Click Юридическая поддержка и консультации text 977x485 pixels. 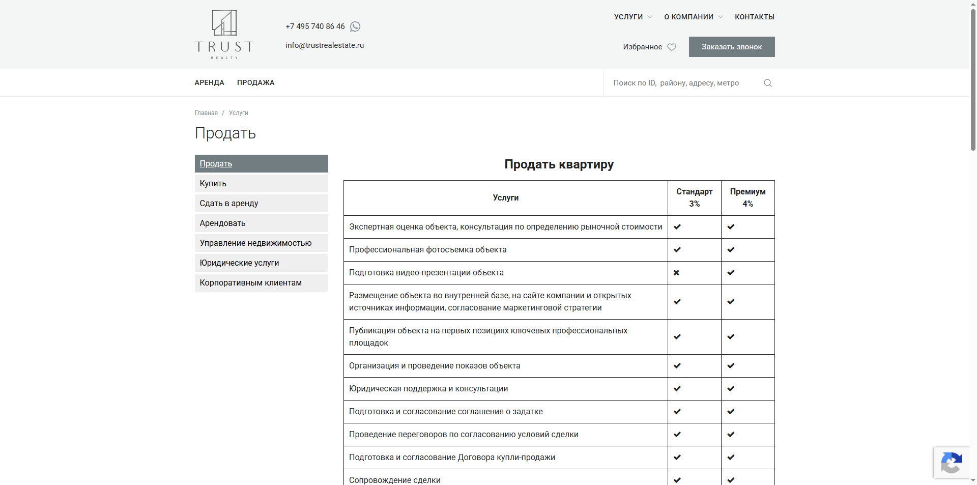[x=428, y=389]
